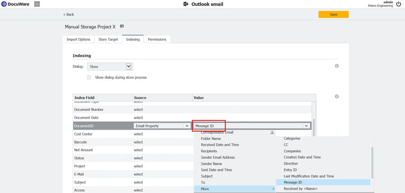Open the comment icon beside Manual Storage Project X
Screen dimensions: 405x193
pyautogui.click(x=122, y=26)
